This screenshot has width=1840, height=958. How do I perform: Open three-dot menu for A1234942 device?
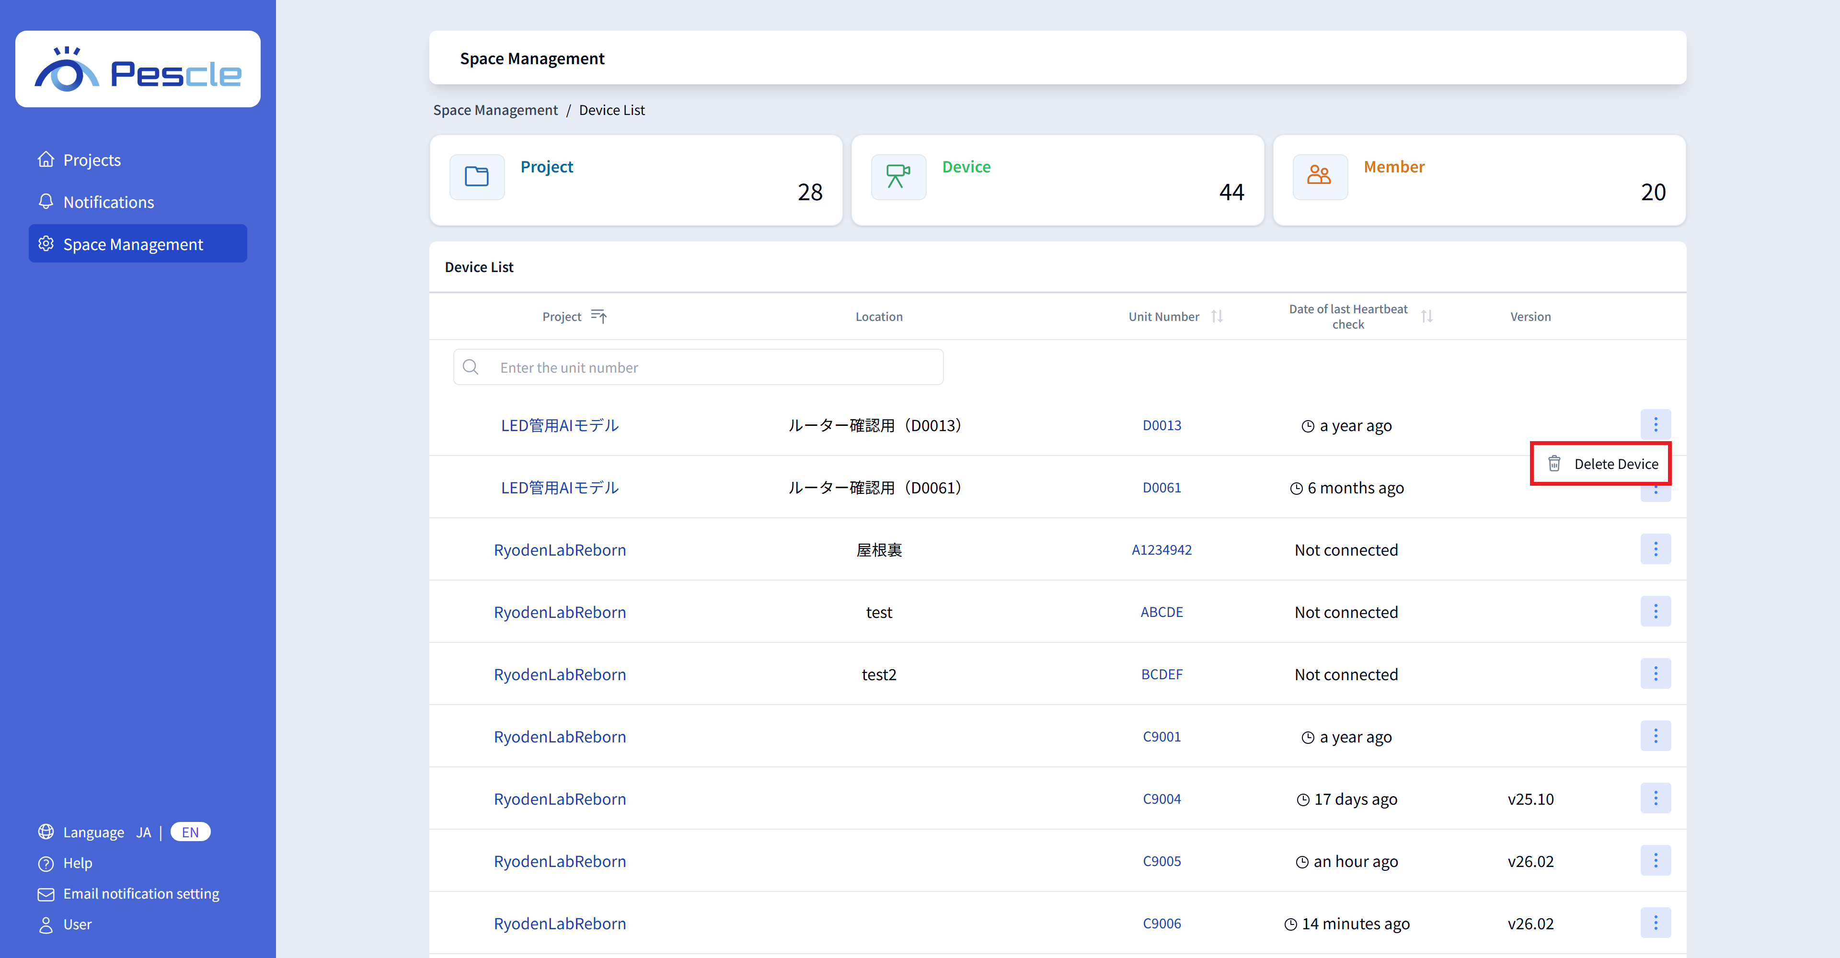[1655, 549]
